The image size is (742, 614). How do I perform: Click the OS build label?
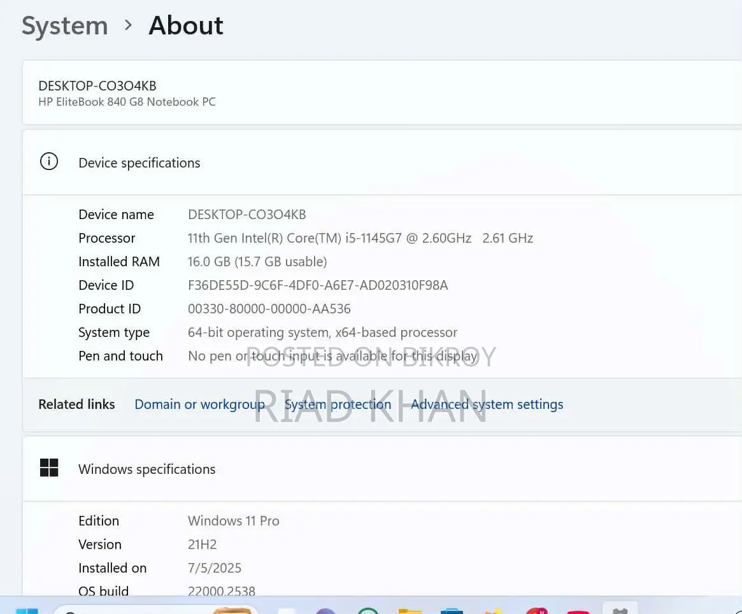(x=104, y=591)
